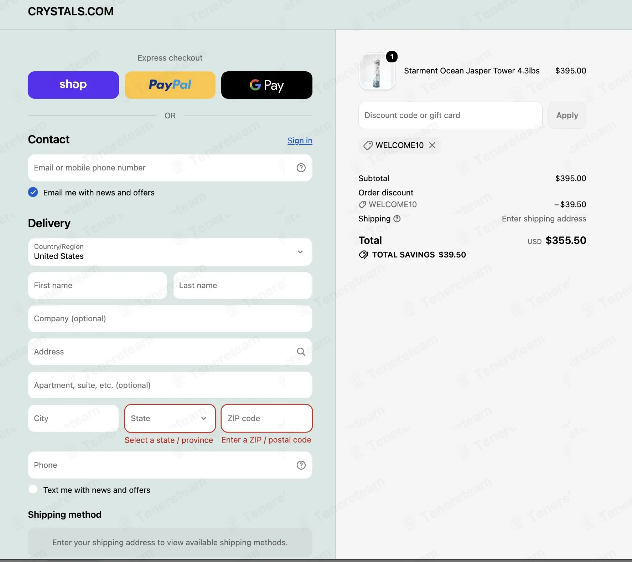Image resolution: width=632 pixels, height=562 pixels.
Task: Click the First name field
Action: 98,285
